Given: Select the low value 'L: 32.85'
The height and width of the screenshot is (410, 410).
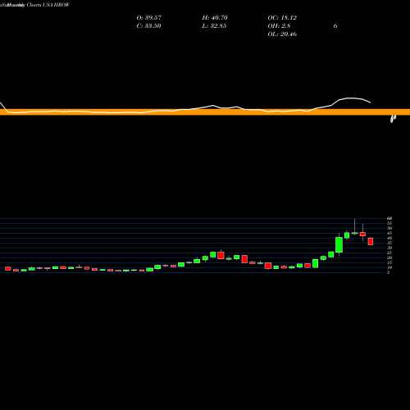Looking at the screenshot, I should click(214, 26).
